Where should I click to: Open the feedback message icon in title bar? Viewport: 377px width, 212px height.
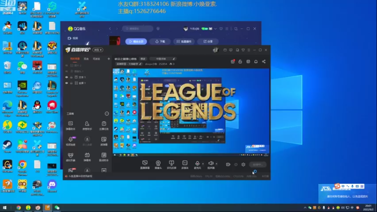pos(231,50)
